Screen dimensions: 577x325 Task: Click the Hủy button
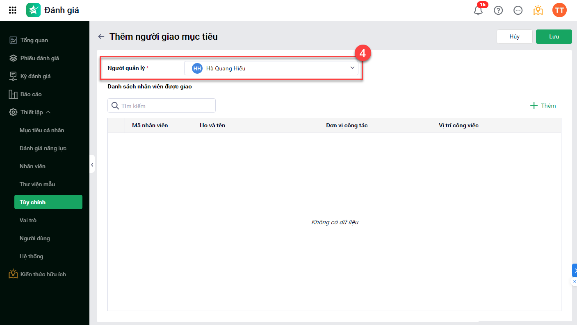pyautogui.click(x=515, y=36)
